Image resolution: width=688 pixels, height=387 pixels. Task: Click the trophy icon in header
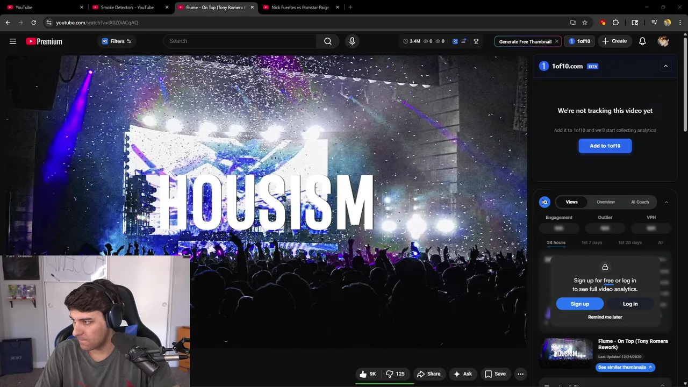click(476, 41)
